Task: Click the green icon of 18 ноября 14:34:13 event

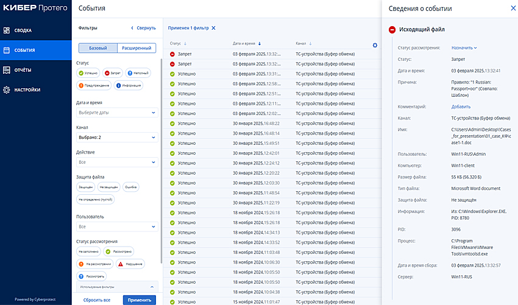Action: point(172,233)
